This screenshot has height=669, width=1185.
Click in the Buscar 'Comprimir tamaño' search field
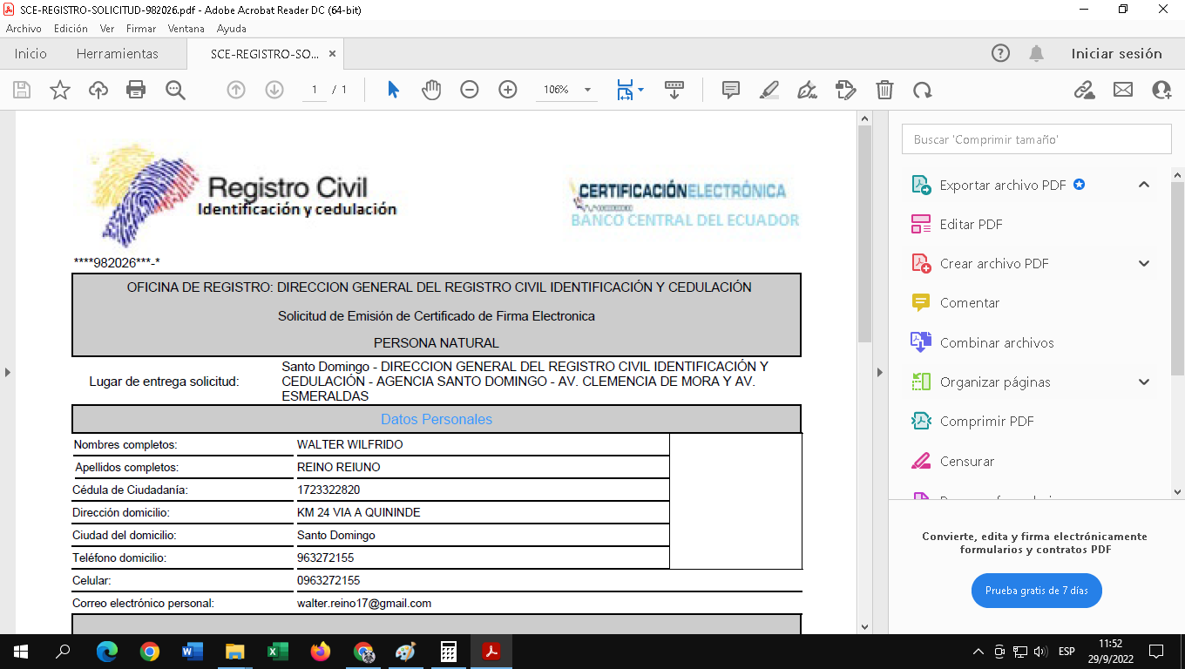1036,139
